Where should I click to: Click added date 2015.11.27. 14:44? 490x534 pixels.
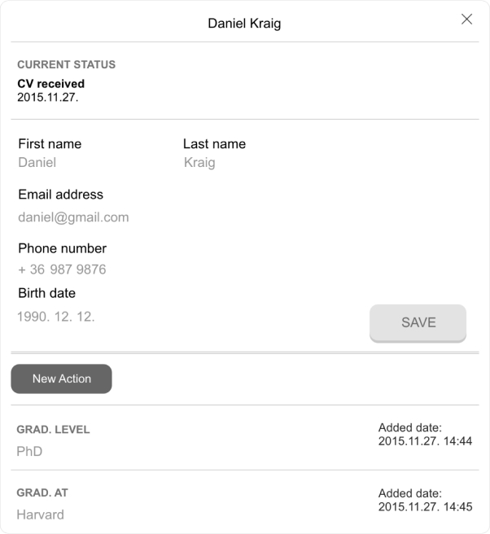426,441
